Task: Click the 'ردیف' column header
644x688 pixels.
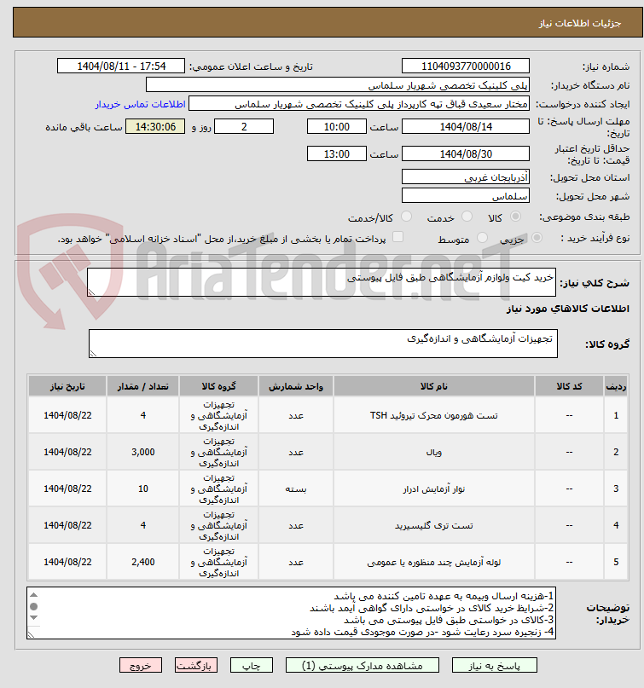Action: pos(616,386)
